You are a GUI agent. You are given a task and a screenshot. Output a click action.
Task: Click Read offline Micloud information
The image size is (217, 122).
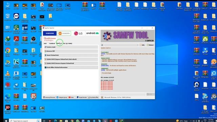[x=71, y=67]
